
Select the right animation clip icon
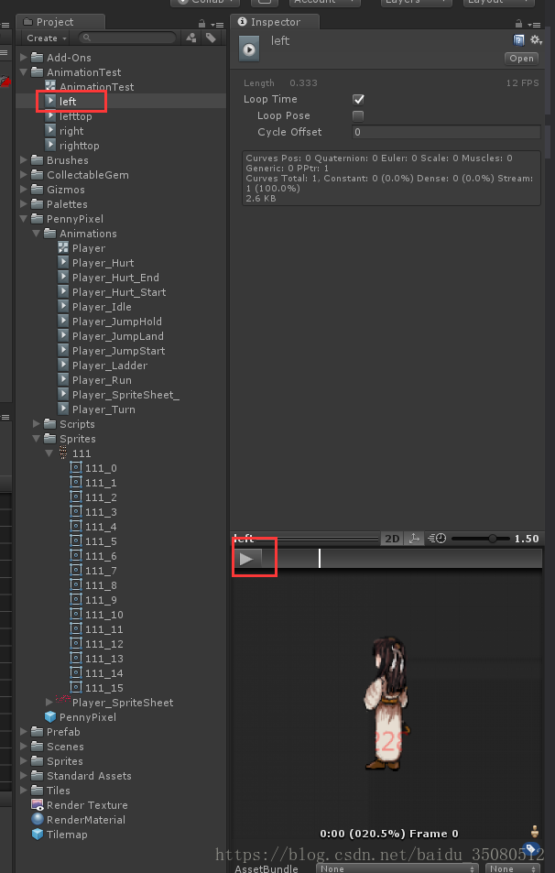coord(50,131)
